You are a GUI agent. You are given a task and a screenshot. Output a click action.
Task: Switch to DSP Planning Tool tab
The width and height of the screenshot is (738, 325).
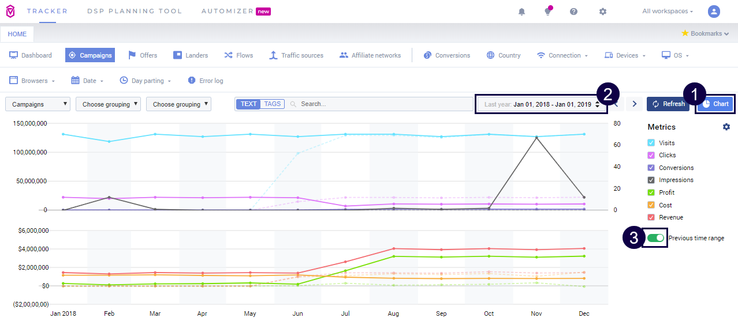pos(134,12)
